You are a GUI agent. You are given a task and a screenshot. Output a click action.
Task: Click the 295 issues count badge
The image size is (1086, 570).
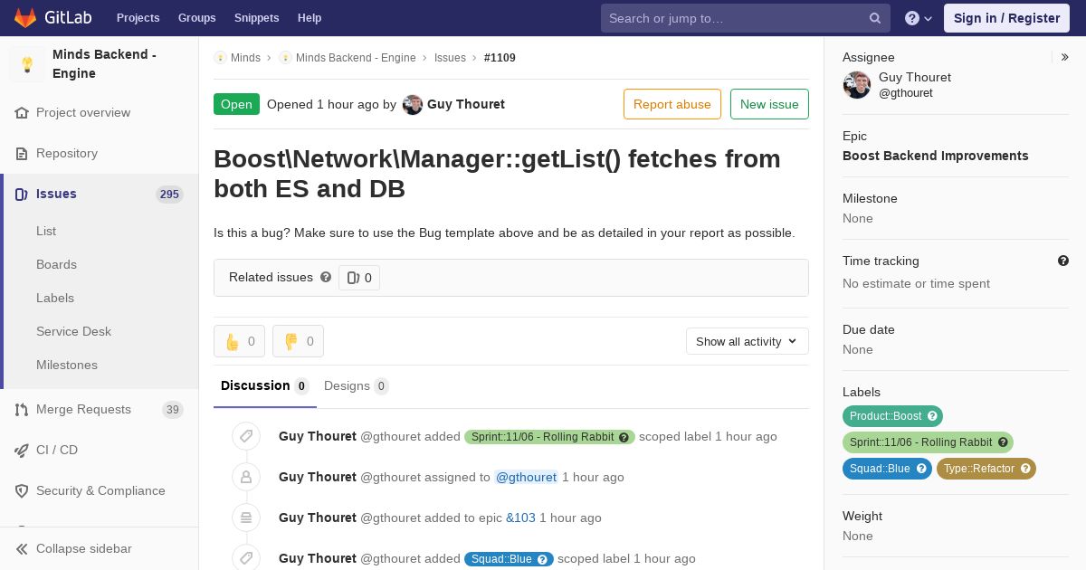(x=169, y=194)
